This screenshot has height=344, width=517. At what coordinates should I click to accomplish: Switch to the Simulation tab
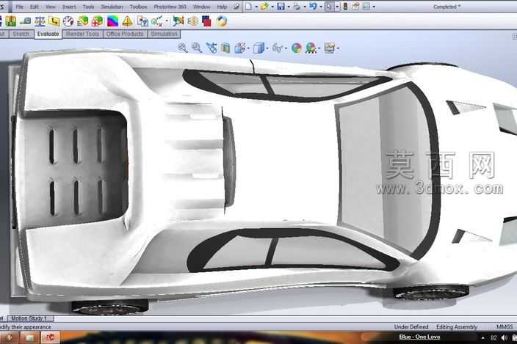click(164, 34)
